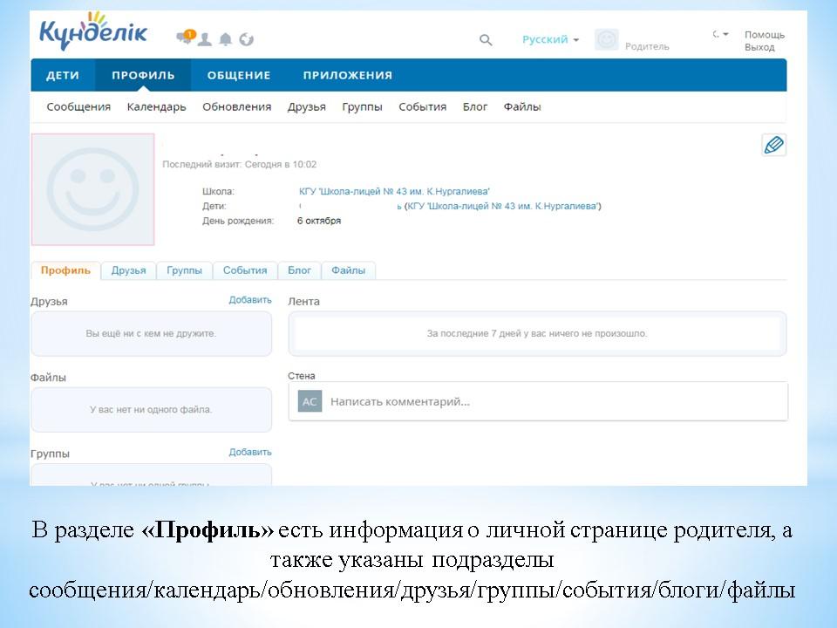Select the Календарь submenu item
837x628 pixels.
[156, 106]
